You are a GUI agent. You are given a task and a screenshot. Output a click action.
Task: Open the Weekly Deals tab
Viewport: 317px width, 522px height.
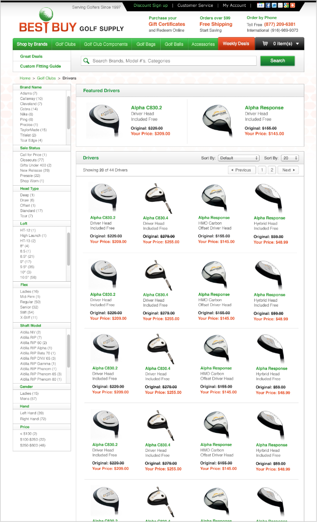pyautogui.click(x=236, y=43)
